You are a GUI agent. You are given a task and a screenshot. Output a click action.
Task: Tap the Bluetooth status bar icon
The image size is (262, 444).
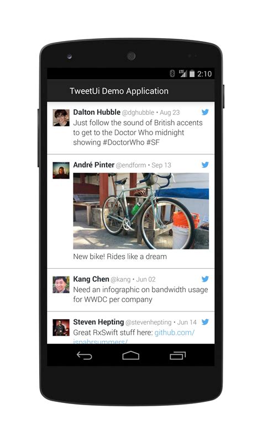pos(172,74)
